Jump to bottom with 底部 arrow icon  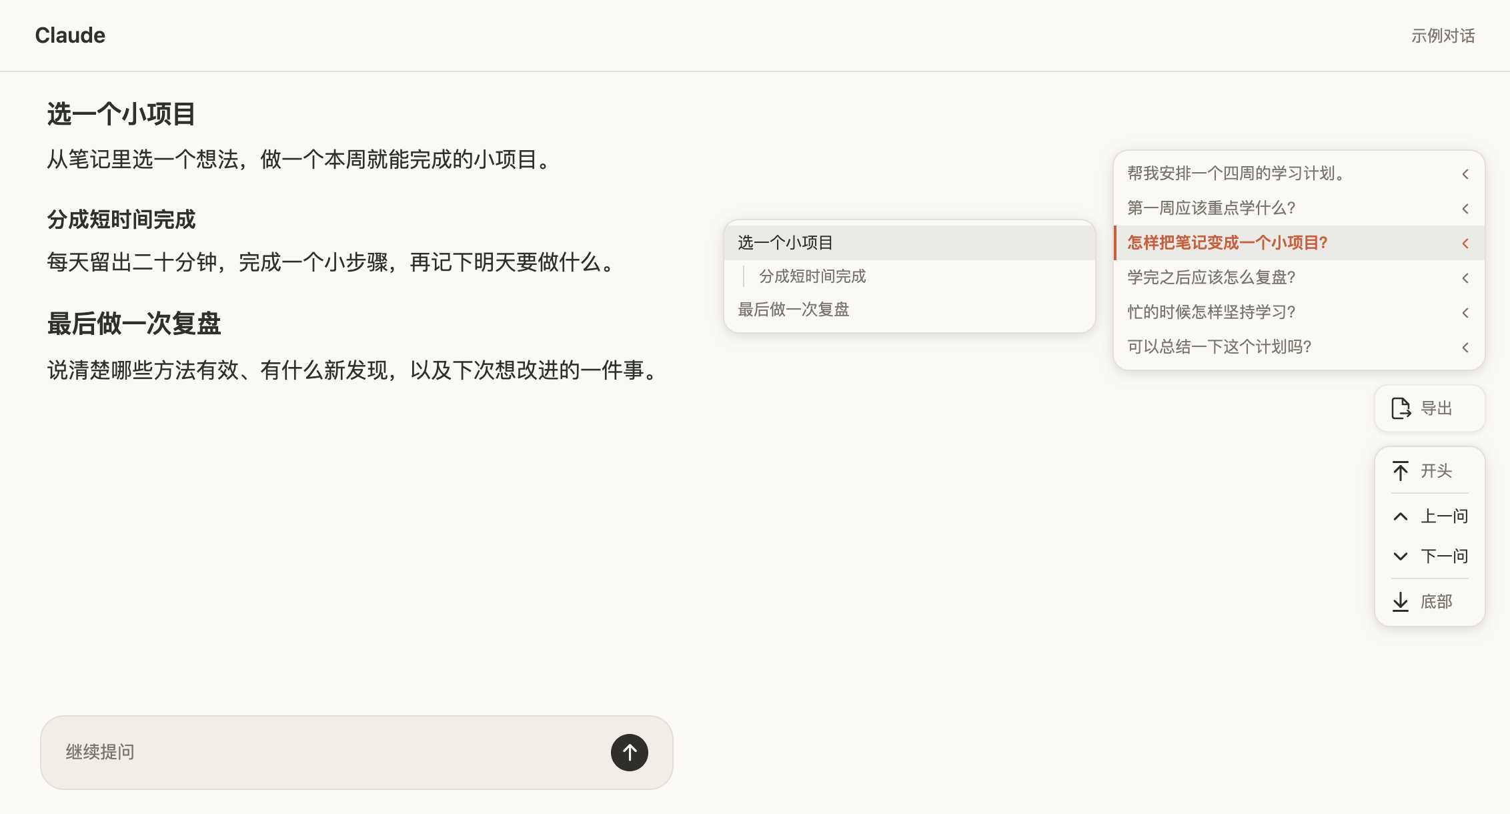tap(1401, 602)
